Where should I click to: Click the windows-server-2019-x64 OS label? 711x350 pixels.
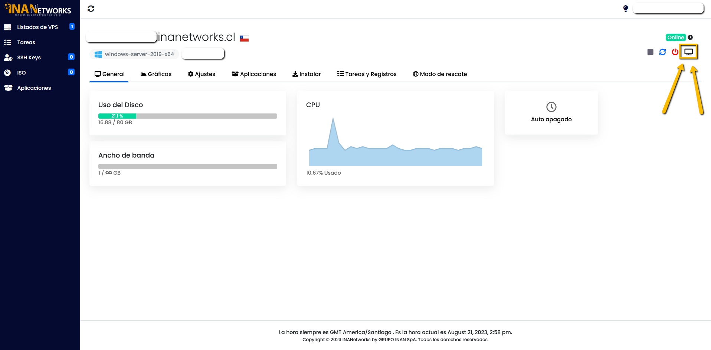point(140,54)
